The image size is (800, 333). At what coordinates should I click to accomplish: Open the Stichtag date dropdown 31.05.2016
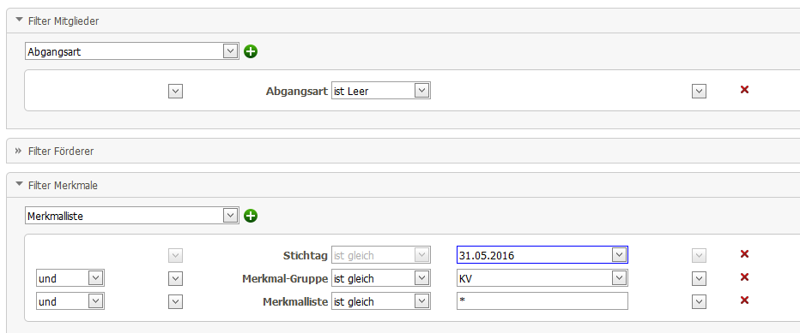tap(542, 255)
